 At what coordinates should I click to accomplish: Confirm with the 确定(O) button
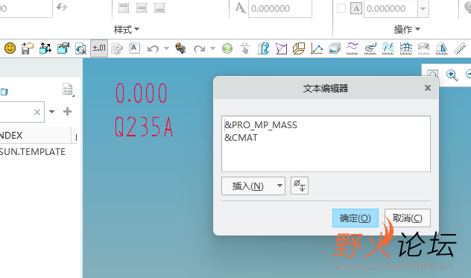355,218
